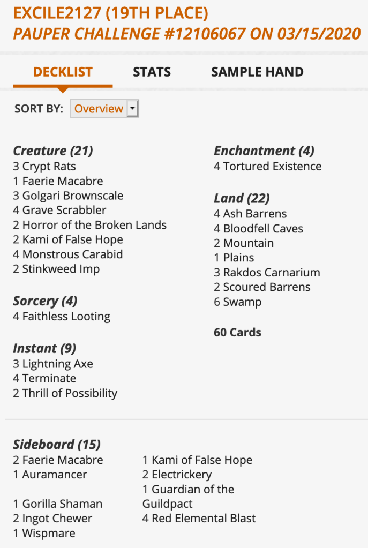Switch to the Stats tab
Viewport: 368px width, 548px height.
point(152,72)
